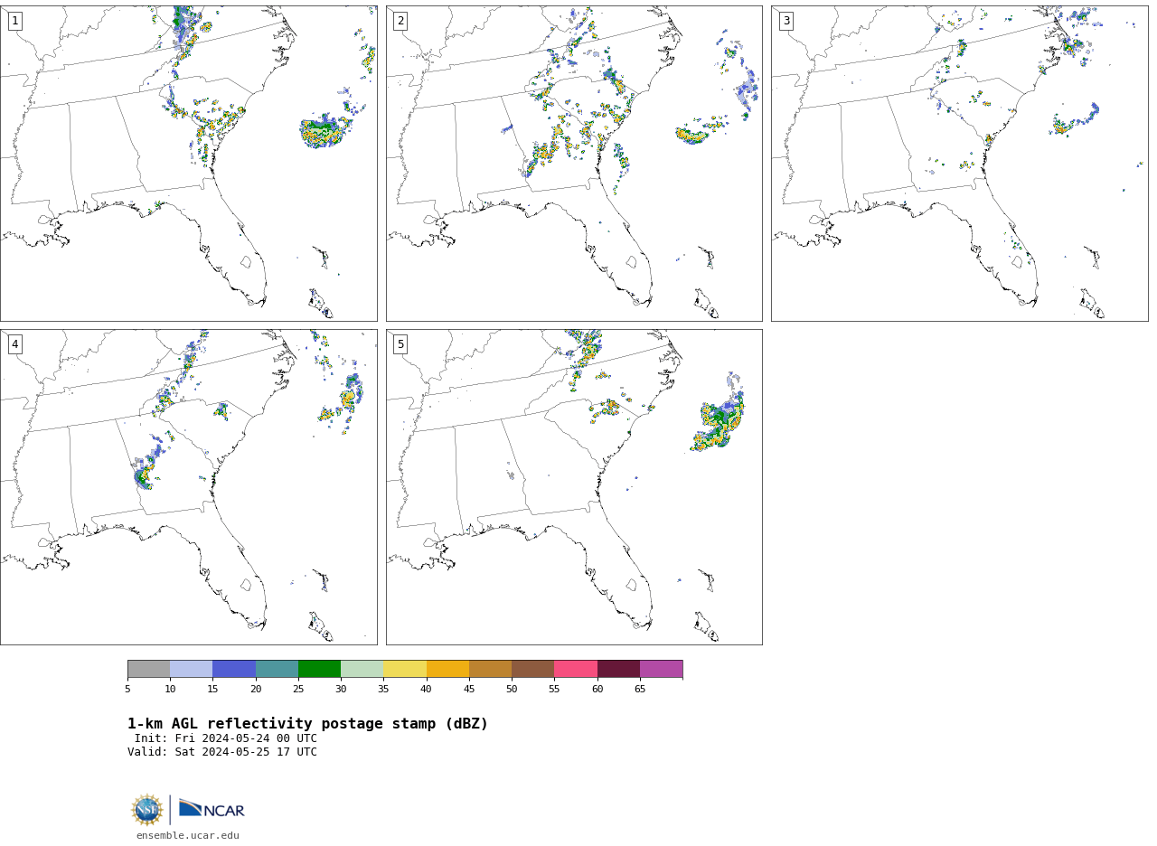Viewport: 1157px width, 846px height.
Task: Click the maroon 60-65 dBZ swatch
Action: [618, 669]
